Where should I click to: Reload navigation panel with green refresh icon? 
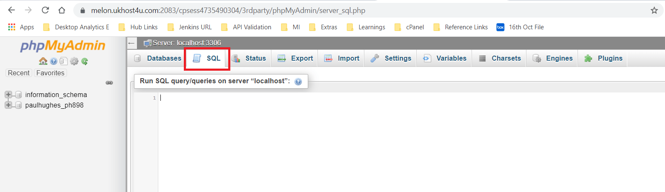85,61
